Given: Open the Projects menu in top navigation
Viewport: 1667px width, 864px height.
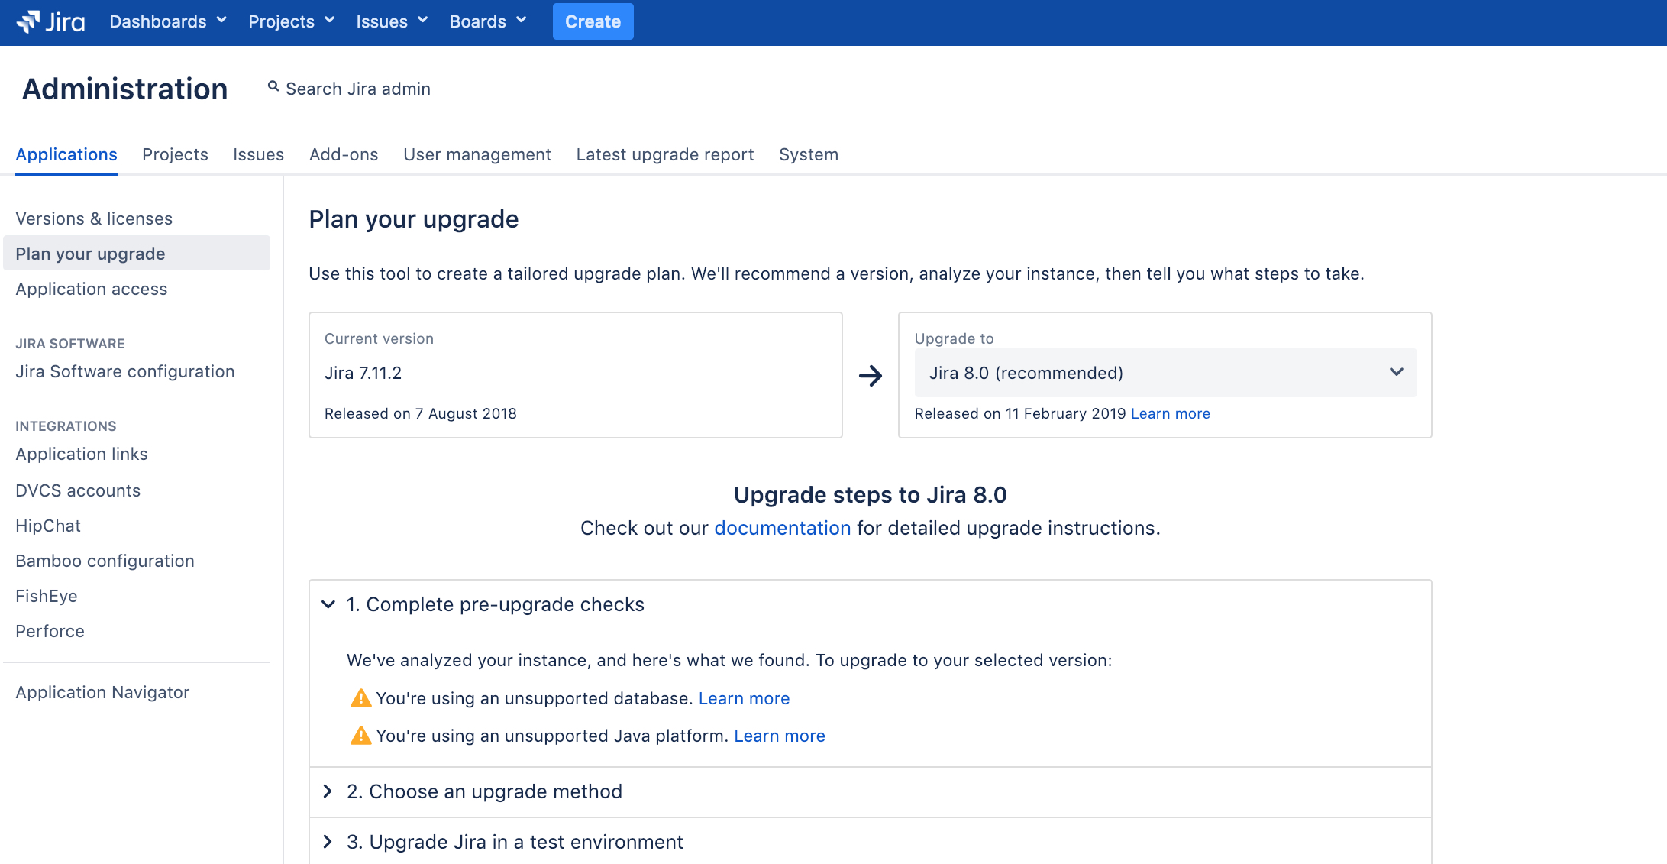Looking at the screenshot, I should point(291,21).
